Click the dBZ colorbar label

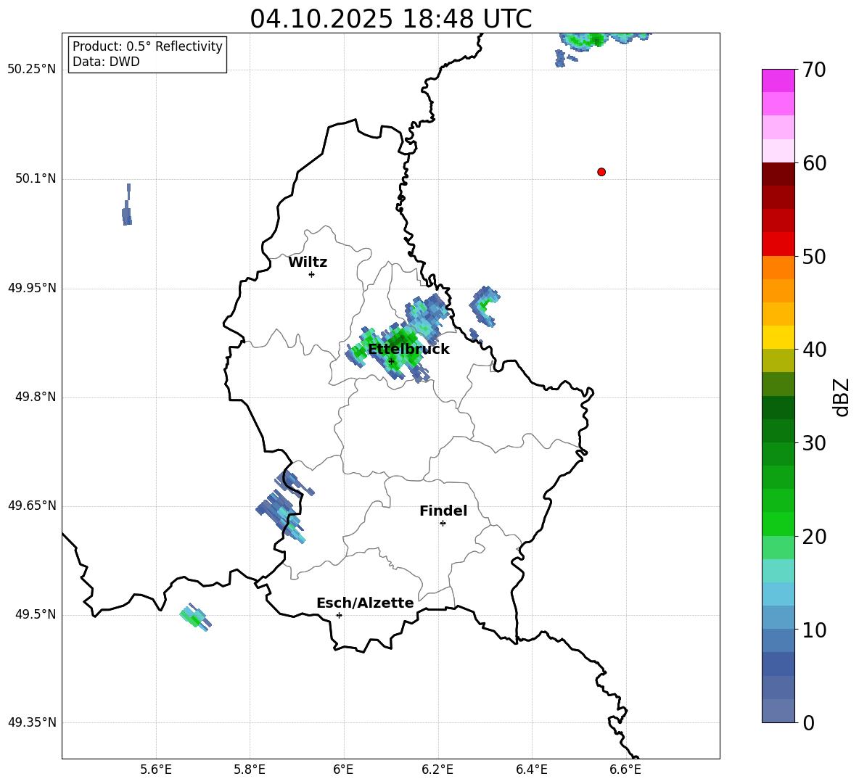click(x=842, y=397)
